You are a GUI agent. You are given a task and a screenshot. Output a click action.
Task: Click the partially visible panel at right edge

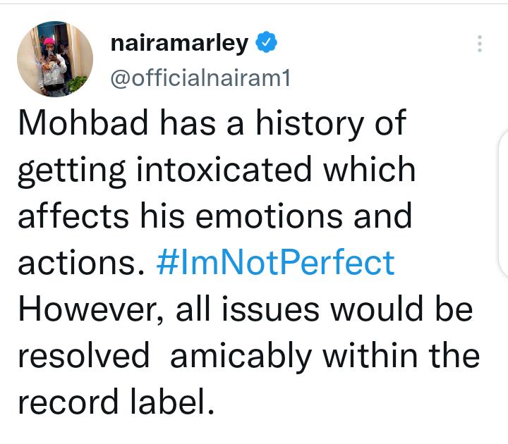pyautogui.click(x=503, y=204)
